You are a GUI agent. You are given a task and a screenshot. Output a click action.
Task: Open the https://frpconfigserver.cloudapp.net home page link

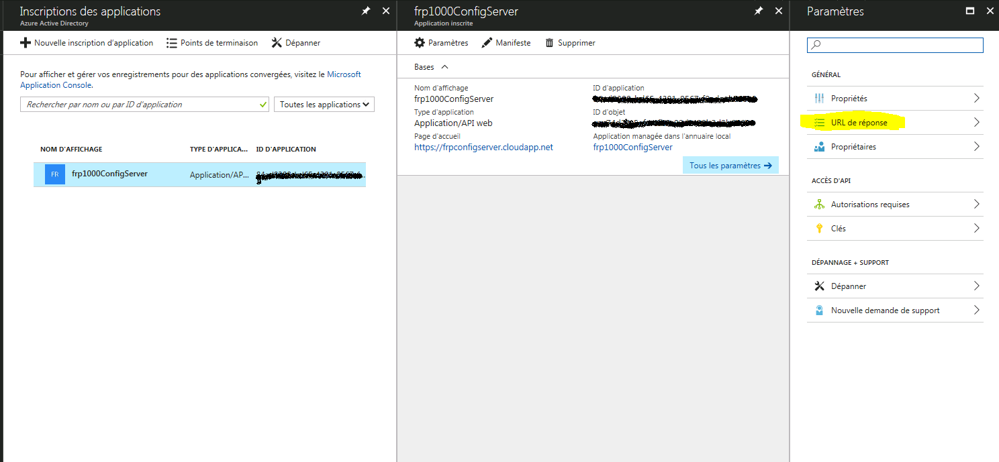pyautogui.click(x=483, y=147)
